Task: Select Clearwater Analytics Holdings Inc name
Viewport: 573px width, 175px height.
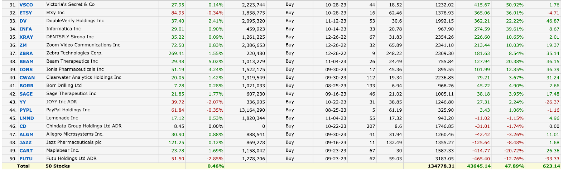Action: [84, 77]
